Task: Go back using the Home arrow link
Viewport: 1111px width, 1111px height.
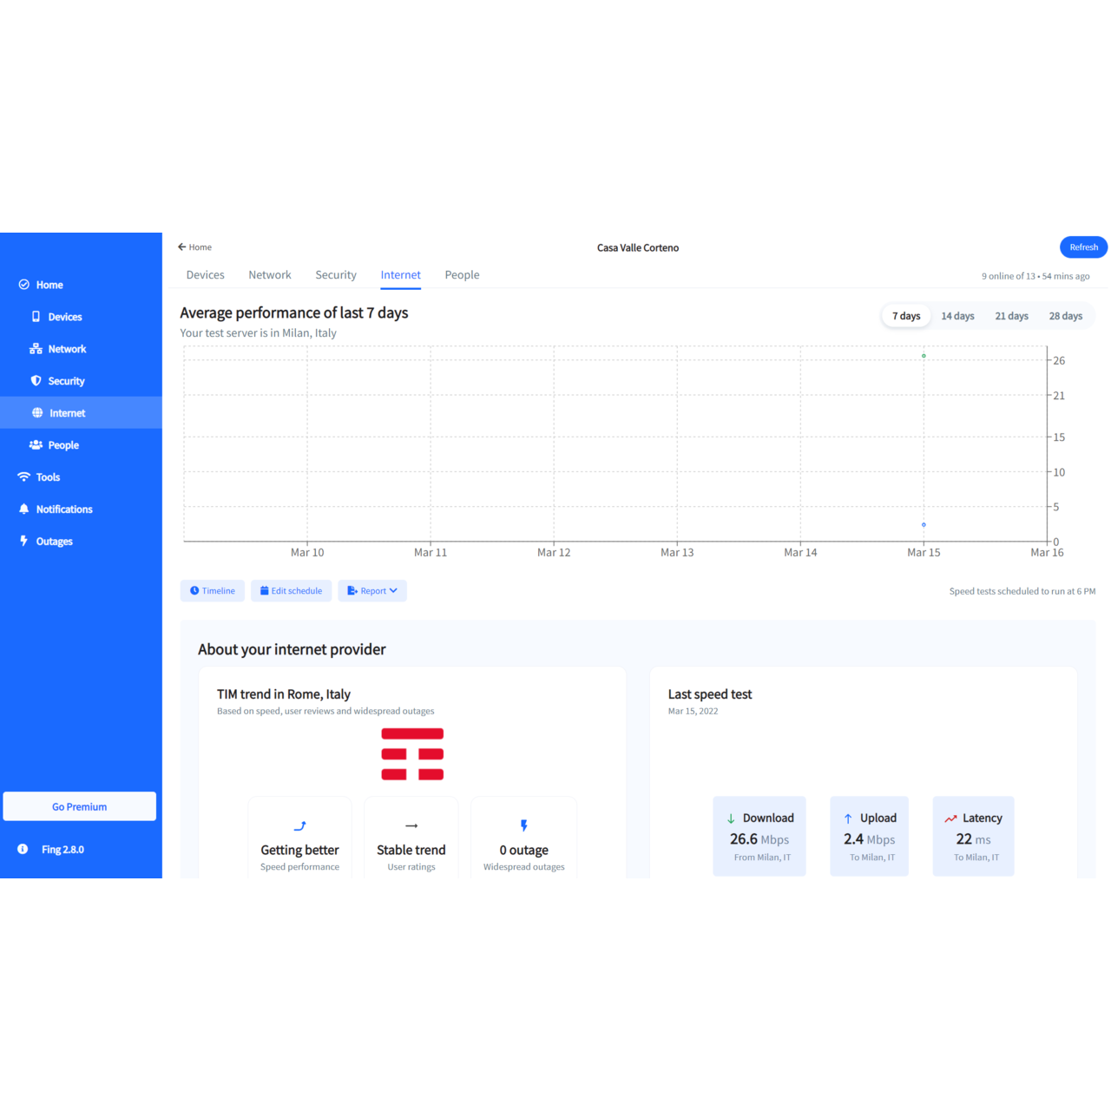Action: point(194,247)
